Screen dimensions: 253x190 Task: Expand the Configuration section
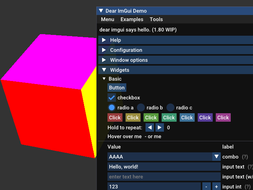175,50
